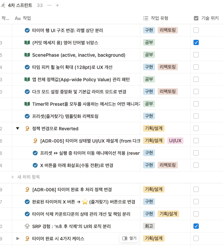Expand the 타이머 완료 시 4가지 케이스 row
Image resolution: width=223 pixels, height=247 pixels.
pos(18,238)
